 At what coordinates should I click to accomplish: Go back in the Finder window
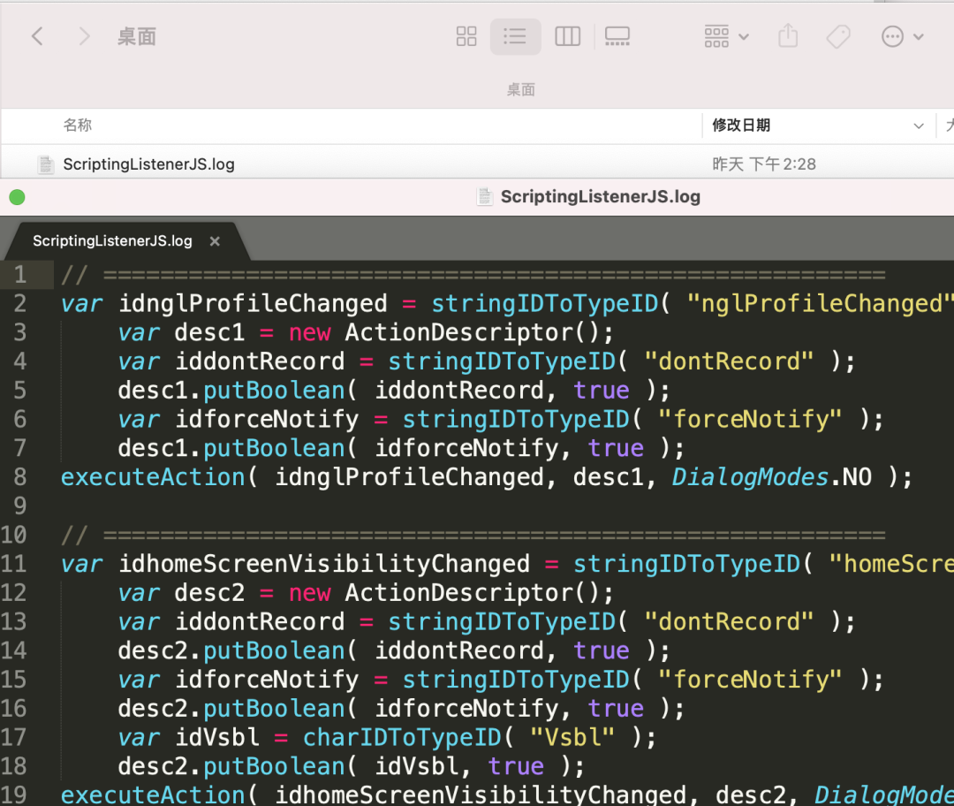38,36
